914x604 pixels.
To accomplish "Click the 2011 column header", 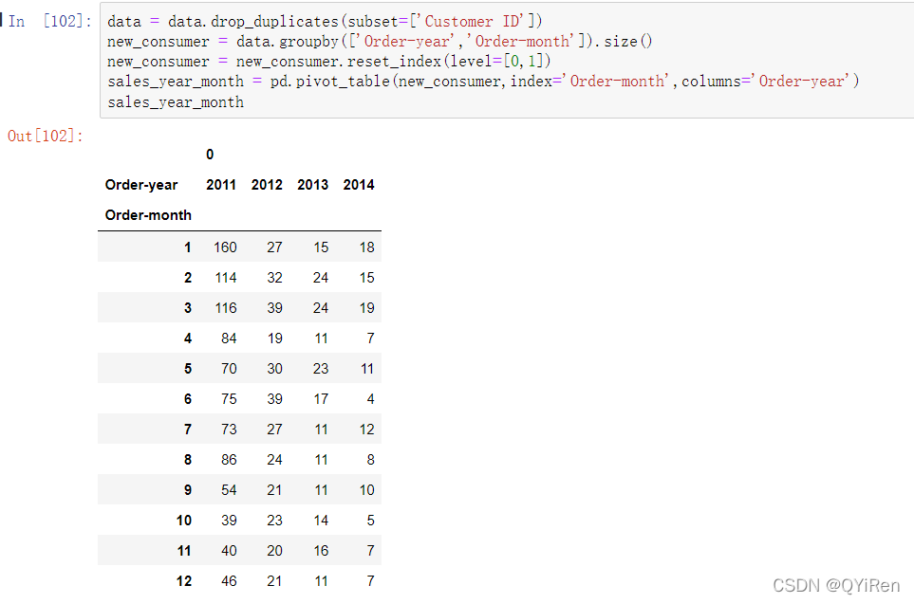I will coord(221,185).
